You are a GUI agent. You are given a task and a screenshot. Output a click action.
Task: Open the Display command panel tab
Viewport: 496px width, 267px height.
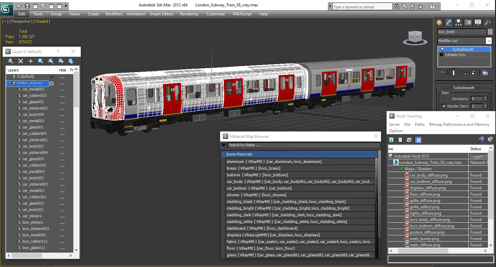[478, 22]
